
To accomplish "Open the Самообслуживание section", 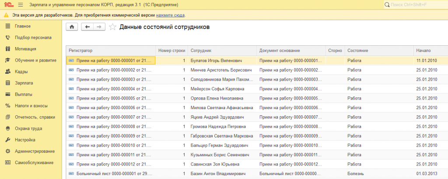I will 34,163.
